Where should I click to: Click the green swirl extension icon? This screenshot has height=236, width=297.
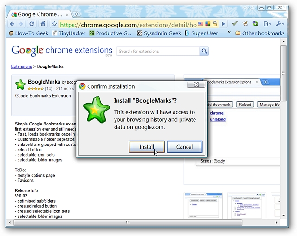(x=255, y=24)
